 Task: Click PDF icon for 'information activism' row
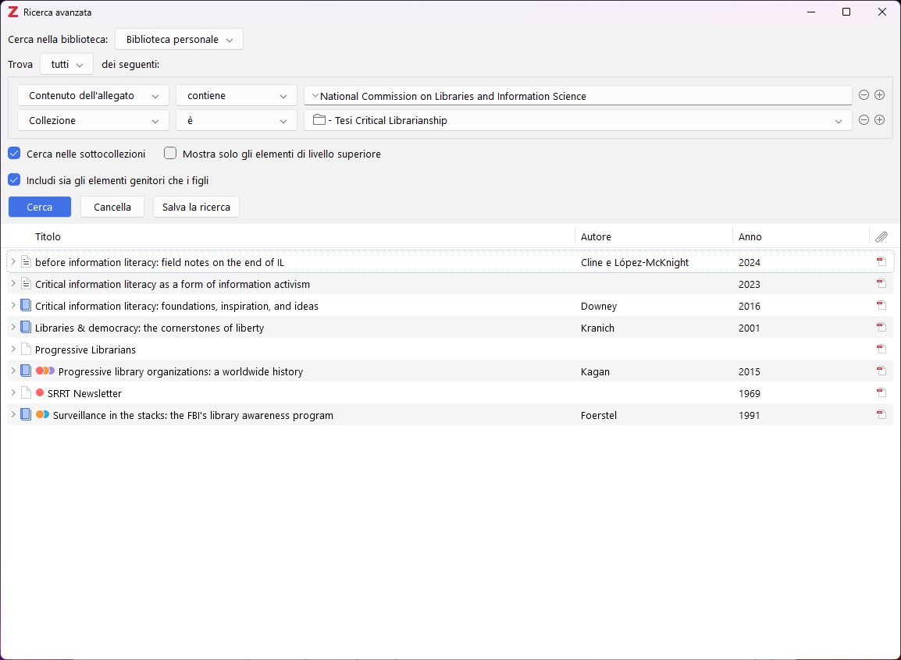click(x=881, y=283)
